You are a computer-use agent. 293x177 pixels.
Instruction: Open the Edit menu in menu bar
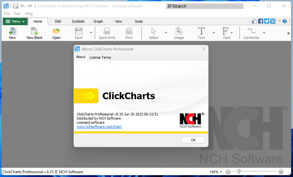click(17, 14)
